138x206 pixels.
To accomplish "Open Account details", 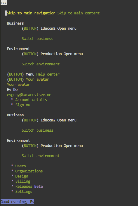I will 31,100.
